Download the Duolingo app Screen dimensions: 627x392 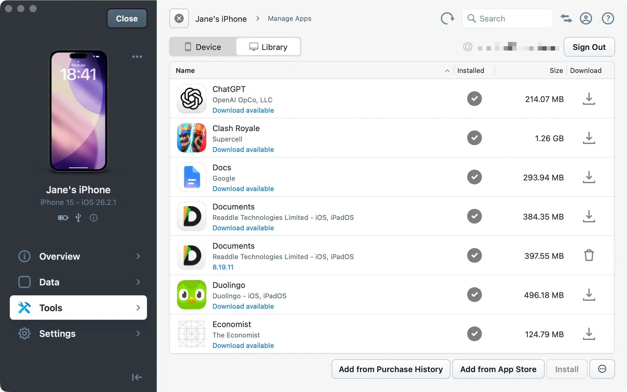click(589, 295)
